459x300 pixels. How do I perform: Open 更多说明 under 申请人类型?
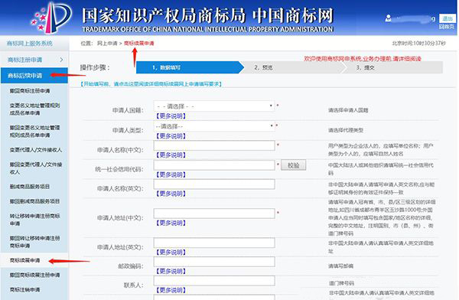pyautogui.click(x=171, y=136)
